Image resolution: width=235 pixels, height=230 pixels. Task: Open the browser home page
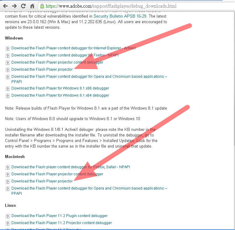32,6
